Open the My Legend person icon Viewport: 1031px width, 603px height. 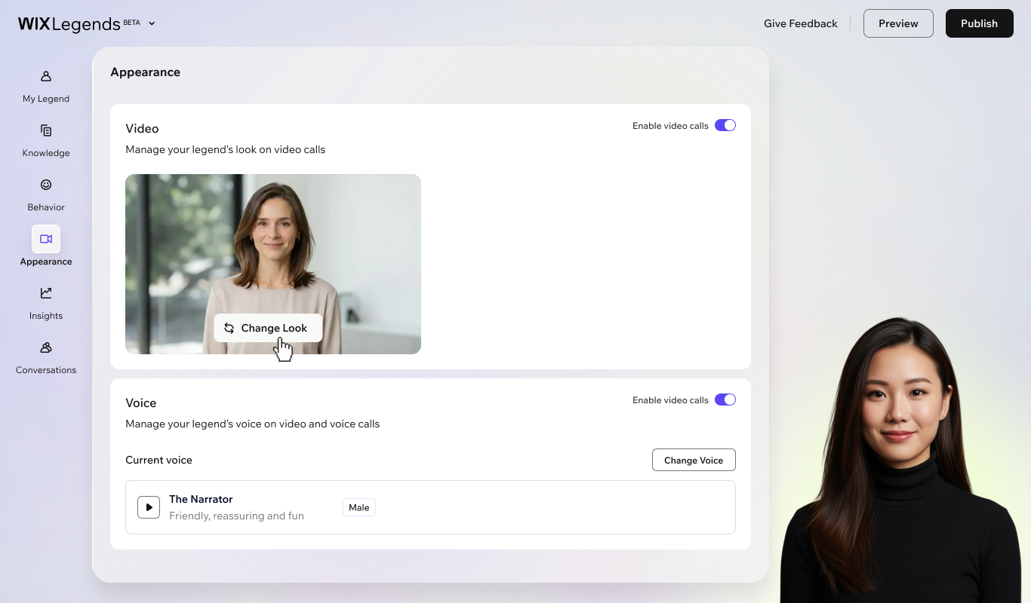click(46, 76)
